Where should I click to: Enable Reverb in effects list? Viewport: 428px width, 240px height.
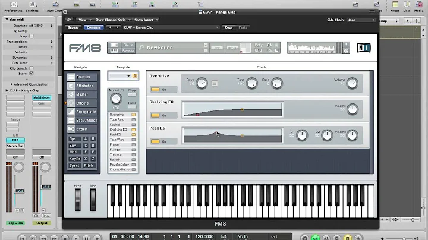click(134, 160)
